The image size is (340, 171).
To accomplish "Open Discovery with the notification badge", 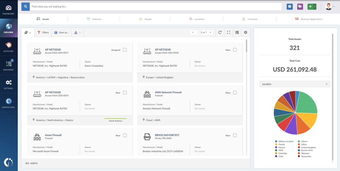I will pos(9,65).
